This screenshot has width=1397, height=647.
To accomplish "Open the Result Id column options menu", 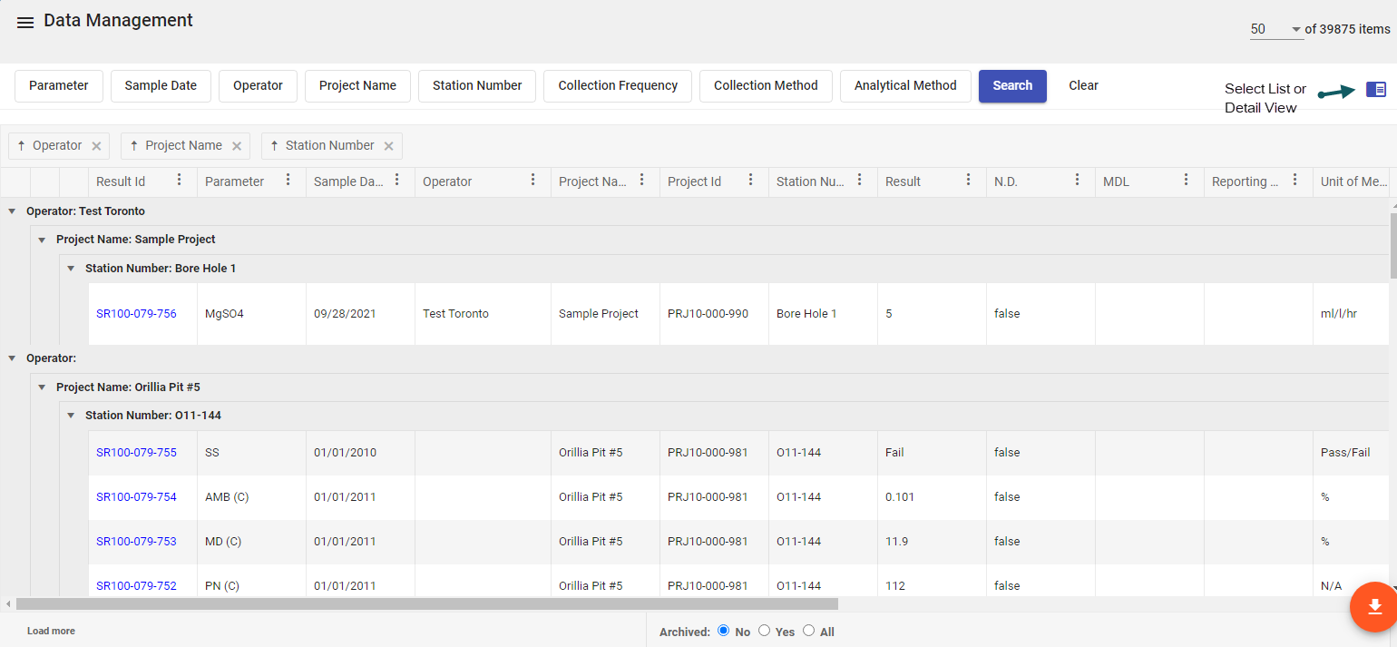I will [180, 181].
